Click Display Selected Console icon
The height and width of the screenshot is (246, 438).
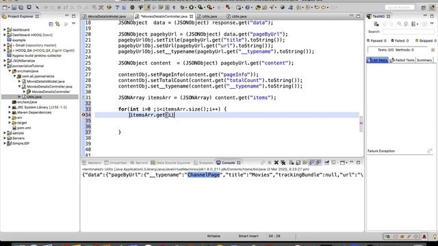(333, 163)
